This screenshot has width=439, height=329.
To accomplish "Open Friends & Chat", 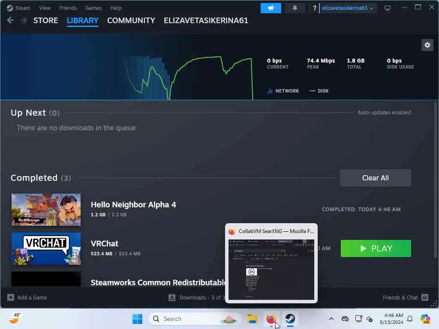I will 406,297.
